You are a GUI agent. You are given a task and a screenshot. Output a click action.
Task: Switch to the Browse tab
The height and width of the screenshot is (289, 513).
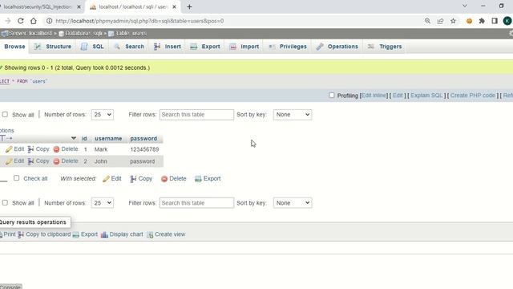(x=14, y=47)
